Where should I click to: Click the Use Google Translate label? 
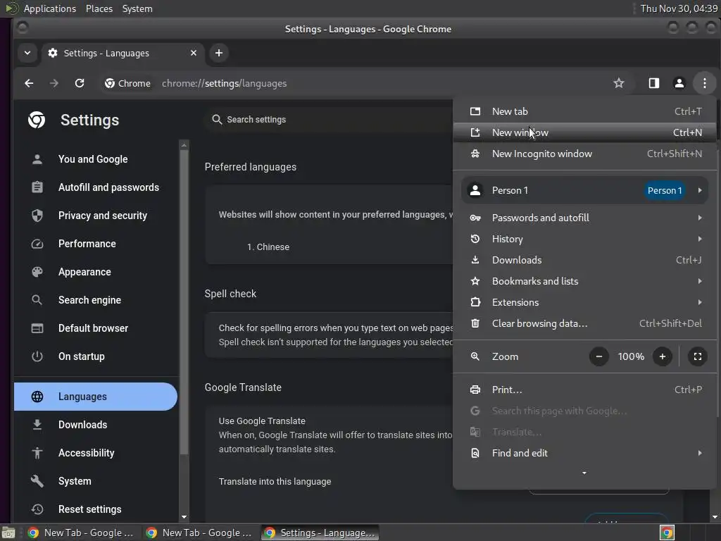262,421
